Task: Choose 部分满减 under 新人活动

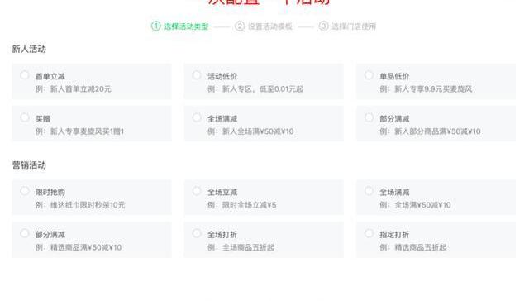Action: [369, 117]
